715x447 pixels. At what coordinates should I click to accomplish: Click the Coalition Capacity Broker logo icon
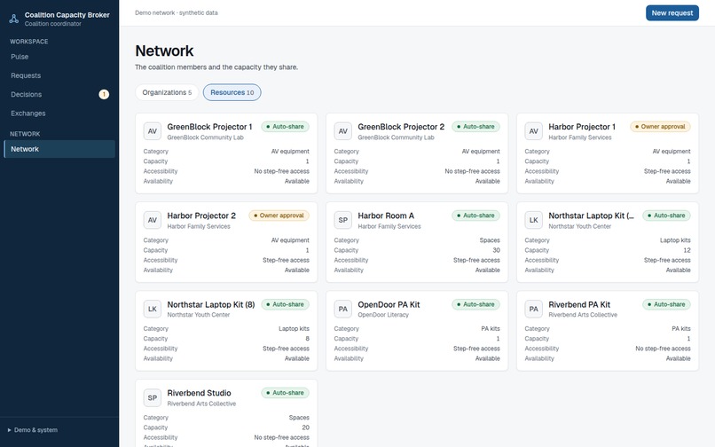14,19
